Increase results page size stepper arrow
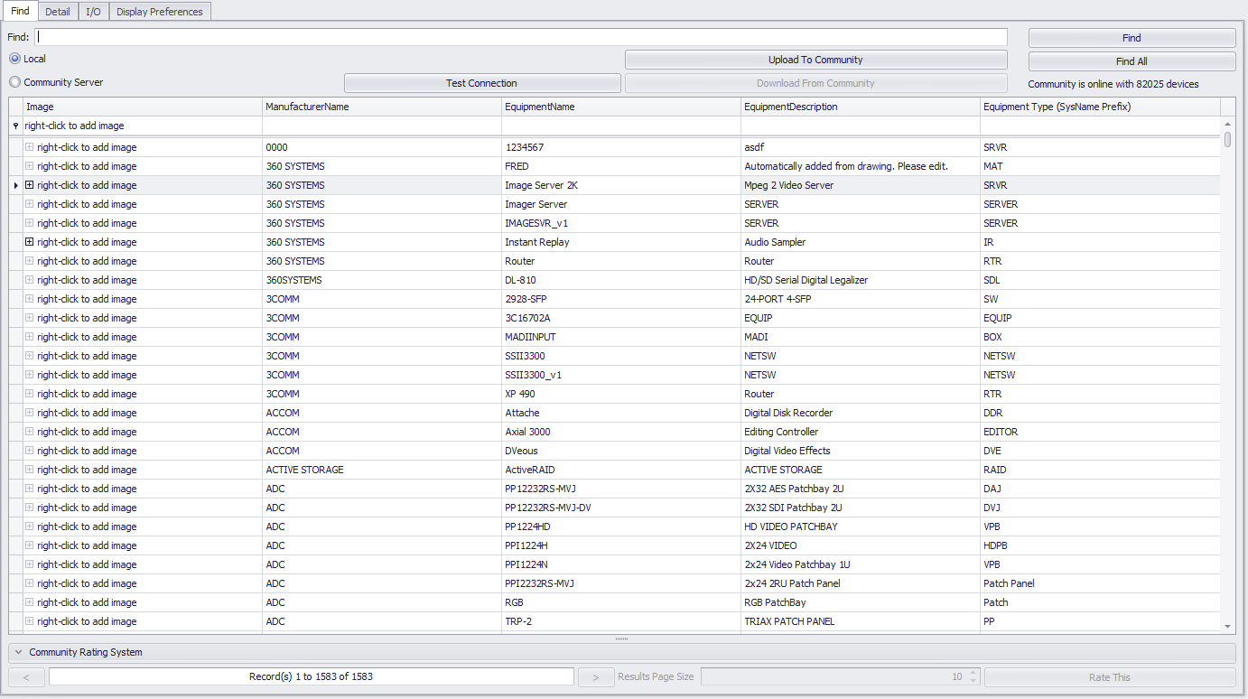The image size is (1248, 699). coord(973,673)
